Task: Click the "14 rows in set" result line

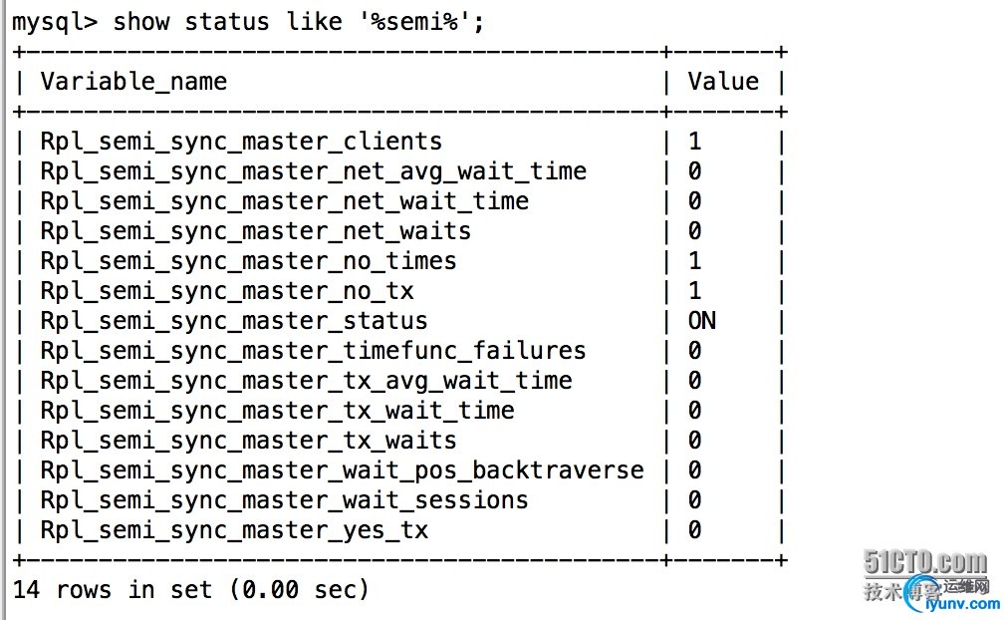Action: click(x=191, y=590)
